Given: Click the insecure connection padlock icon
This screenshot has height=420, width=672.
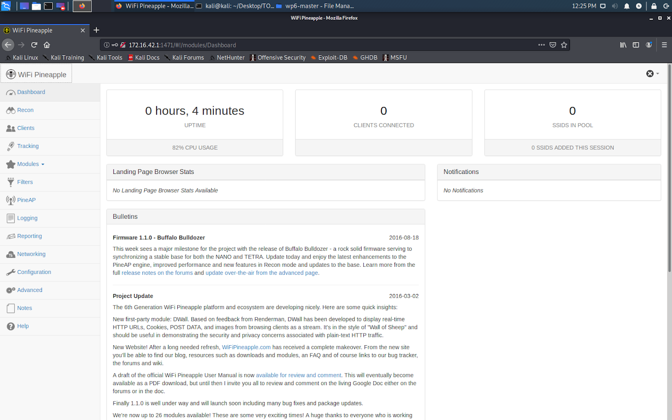Looking at the screenshot, I should click(x=123, y=45).
